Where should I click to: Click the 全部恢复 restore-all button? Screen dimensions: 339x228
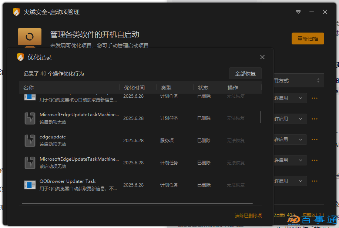(245, 73)
